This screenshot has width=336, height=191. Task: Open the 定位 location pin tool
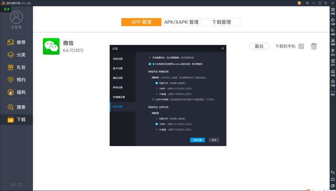point(333,51)
